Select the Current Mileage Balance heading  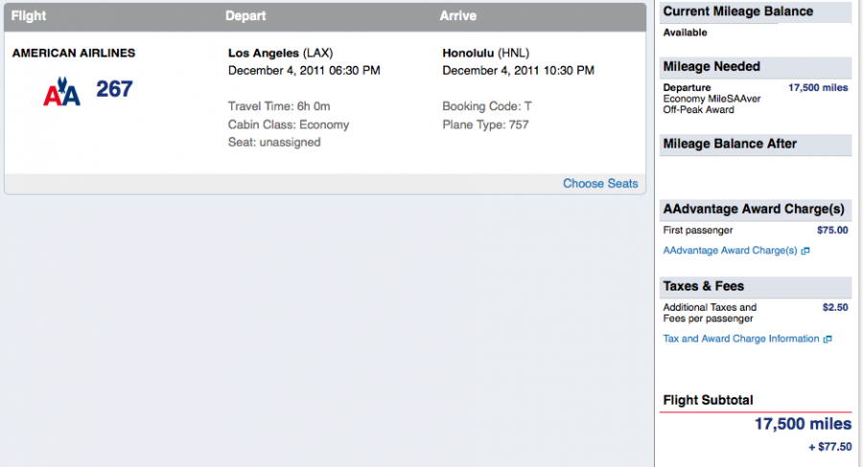point(738,12)
